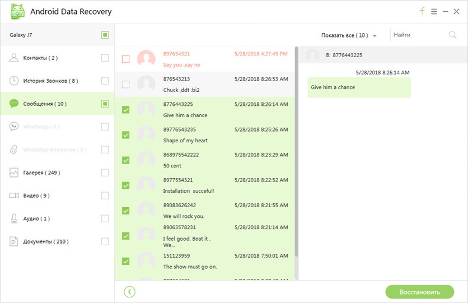Image resolution: width=468 pixels, height=303 pixels.
Task: Click the WhatsApp phone bubble icon
Action: (14, 127)
